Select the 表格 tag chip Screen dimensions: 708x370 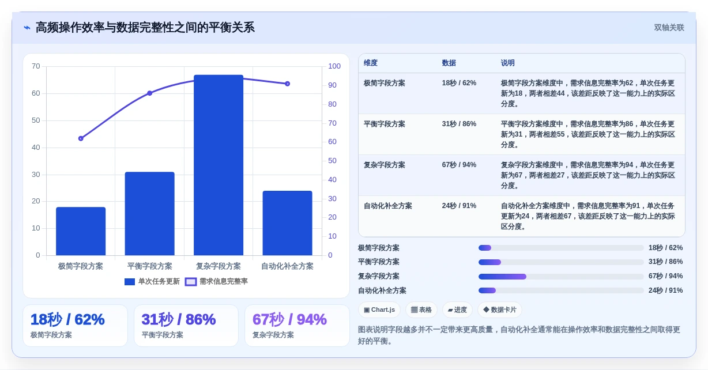(421, 309)
